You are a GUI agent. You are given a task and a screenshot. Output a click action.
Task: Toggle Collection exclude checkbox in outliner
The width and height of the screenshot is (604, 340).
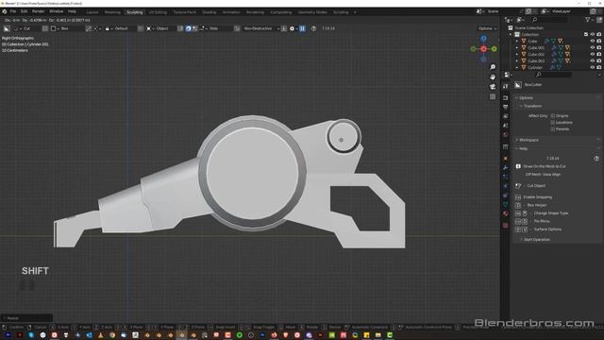coord(586,34)
